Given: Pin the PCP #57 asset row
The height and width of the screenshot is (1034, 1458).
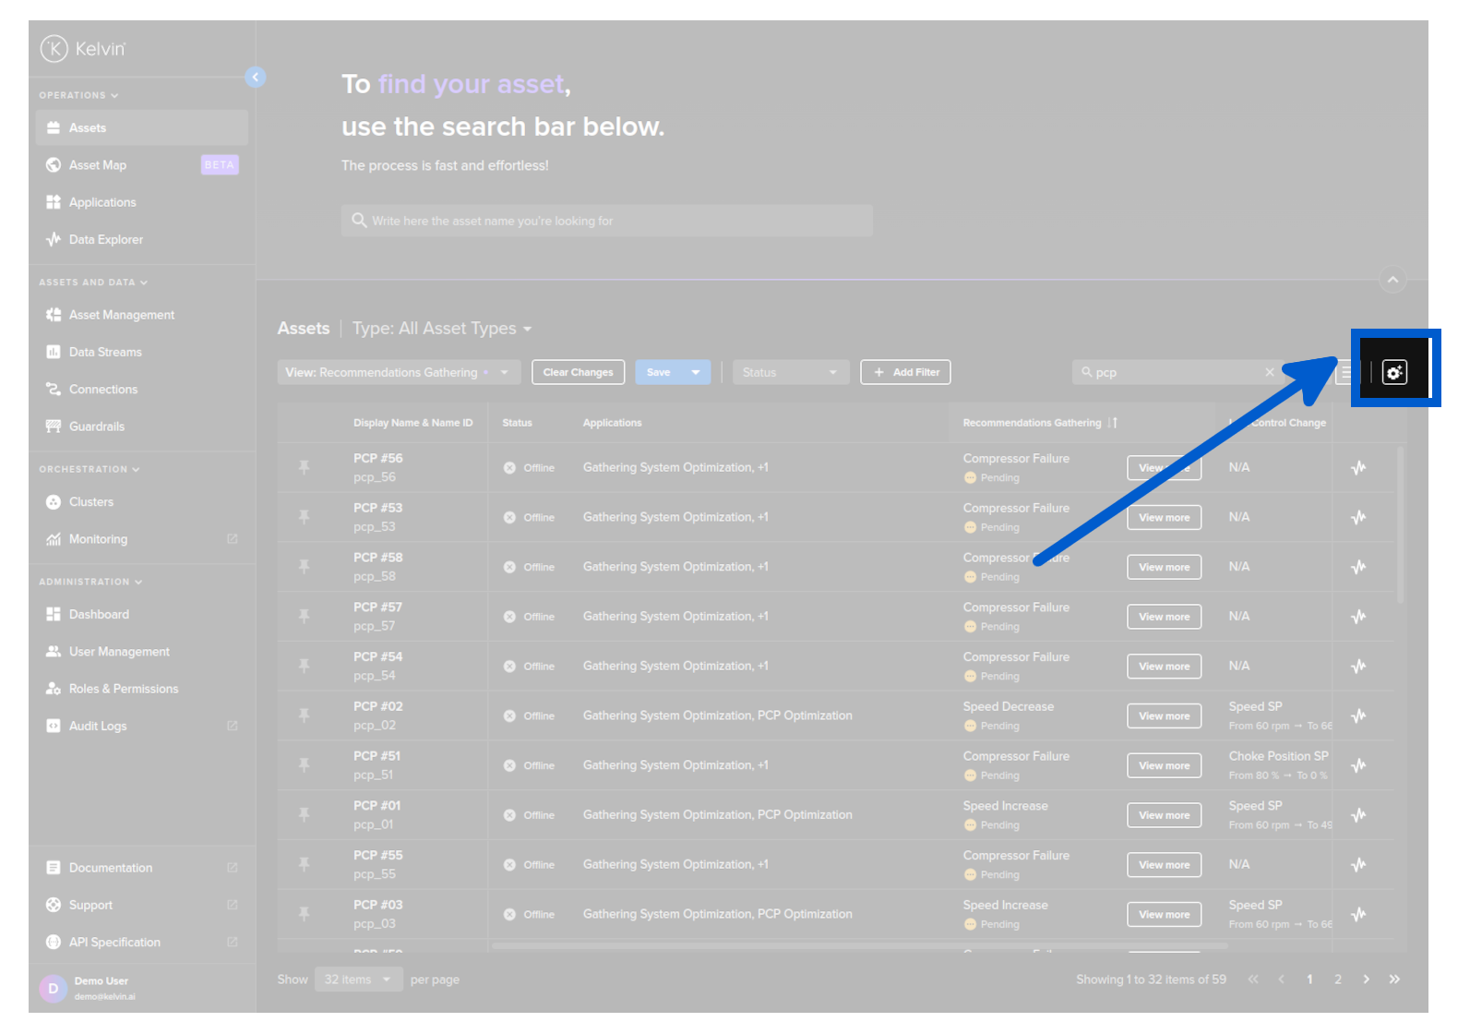Looking at the screenshot, I should (304, 616).
